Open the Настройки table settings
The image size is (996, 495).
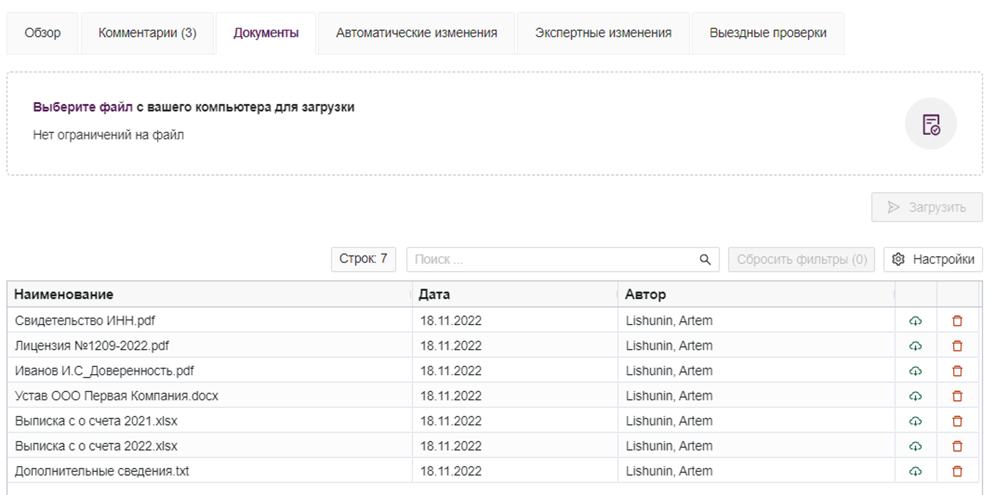[932, 260]
